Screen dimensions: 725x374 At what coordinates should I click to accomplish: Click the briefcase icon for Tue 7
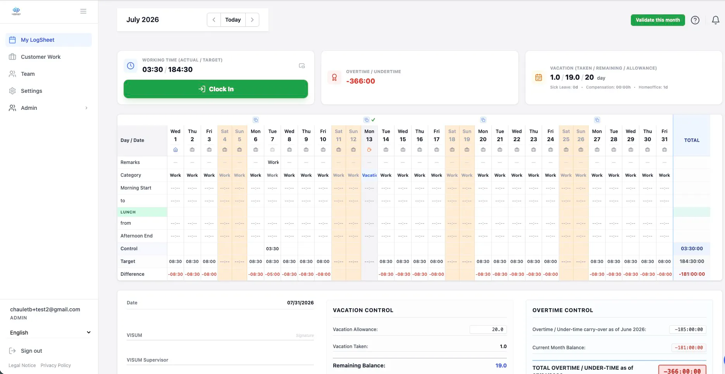[x=272, y=150]
